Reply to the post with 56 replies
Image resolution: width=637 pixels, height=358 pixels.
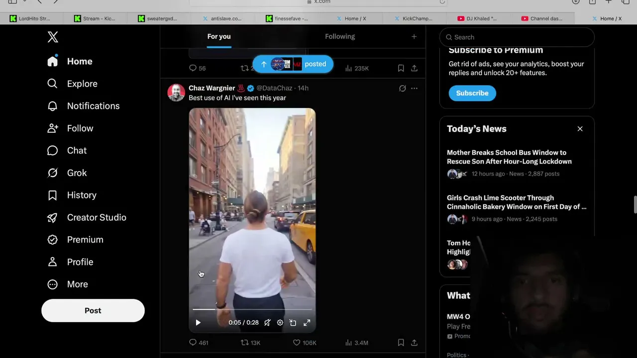(x=198, y=68)
